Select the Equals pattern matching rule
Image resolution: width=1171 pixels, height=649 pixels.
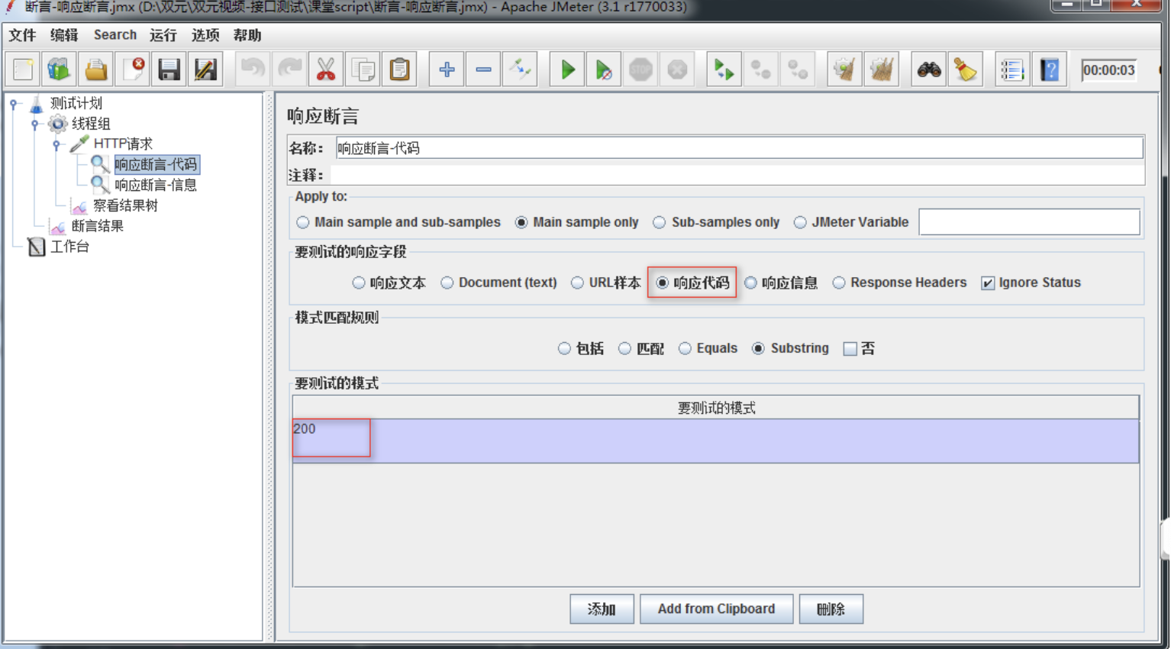(x=686, y=348)
